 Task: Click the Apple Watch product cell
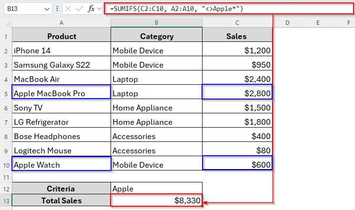coord(61,165)
